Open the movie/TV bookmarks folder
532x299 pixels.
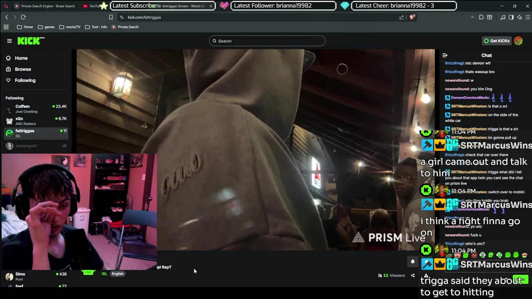click(70, 27)
